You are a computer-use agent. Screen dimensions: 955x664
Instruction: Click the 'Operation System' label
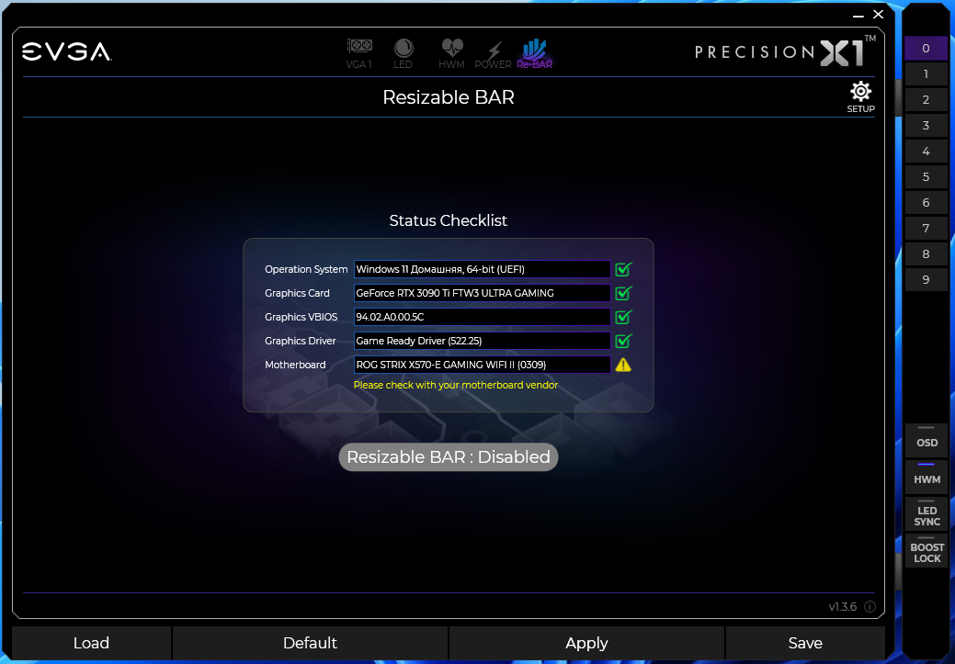point(306,269)
